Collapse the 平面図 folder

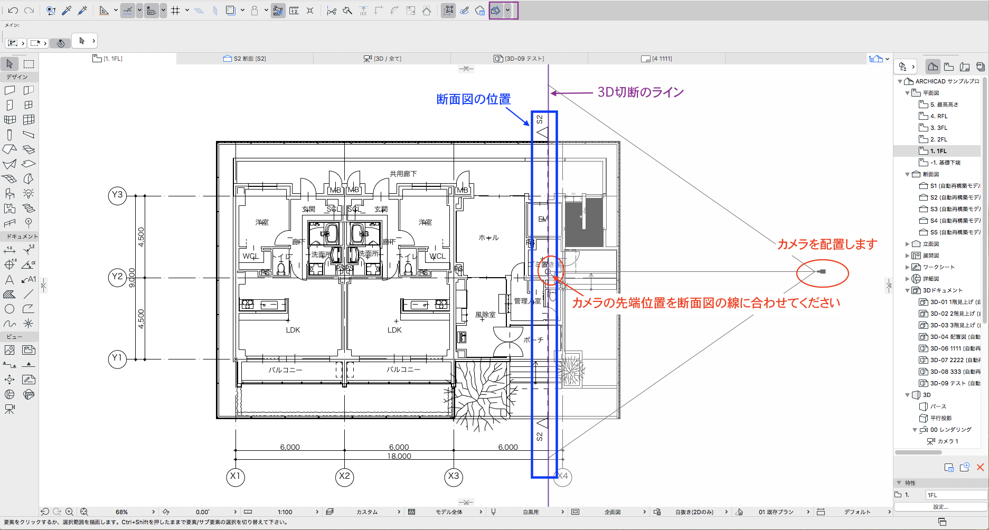pyautogui.click(x=907, y=93)
